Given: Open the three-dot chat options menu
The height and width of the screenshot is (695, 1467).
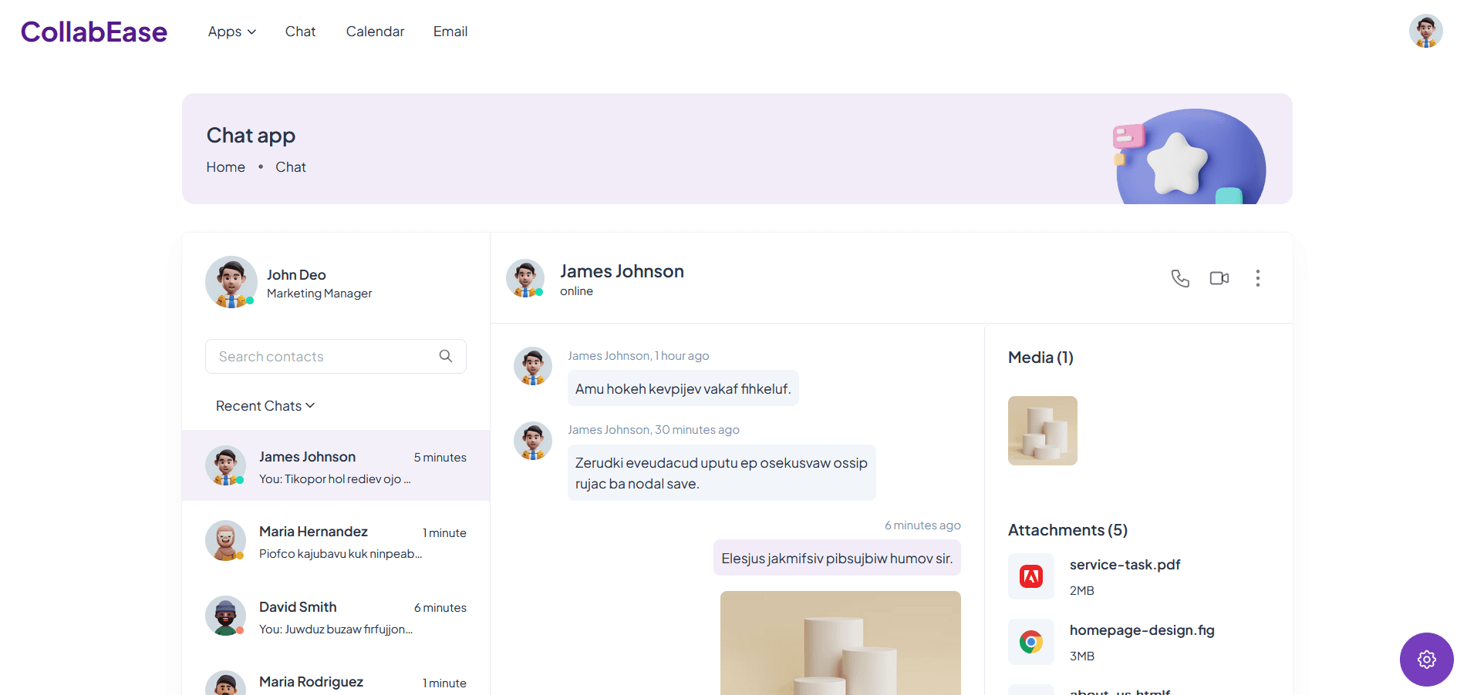Looking at the screenshot, I should pos(1257,278).
